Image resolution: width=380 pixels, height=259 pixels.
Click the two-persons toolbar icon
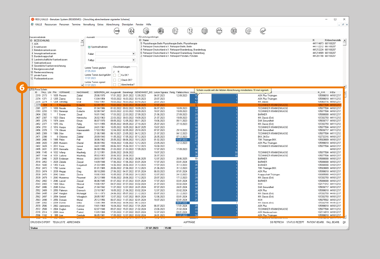tap(132, 31)
